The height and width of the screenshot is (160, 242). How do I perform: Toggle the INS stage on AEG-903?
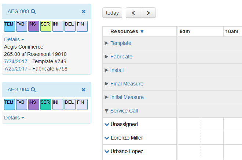pos(34,26)
